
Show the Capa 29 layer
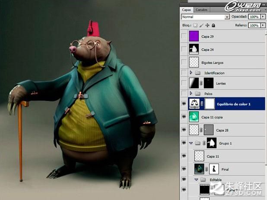tap(184, 36)
